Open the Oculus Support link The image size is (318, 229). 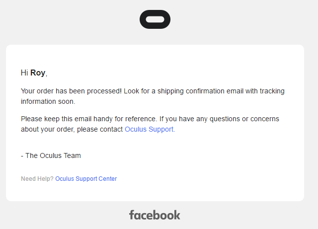[x=150, y=129]
